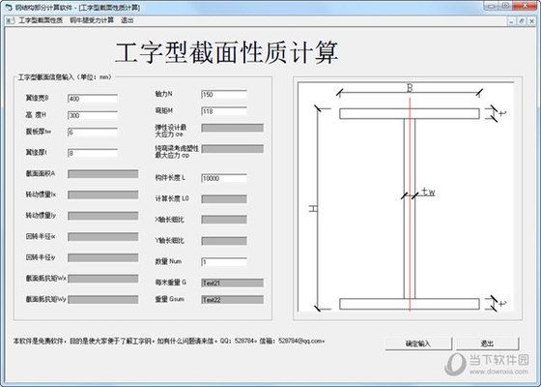The image size is (541, 387).
Task: Click the 轴力N label
Action: click(163, 94)
